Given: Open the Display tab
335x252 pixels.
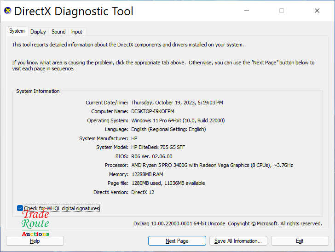Looking at the screenshot, I should tap(38, 32).
